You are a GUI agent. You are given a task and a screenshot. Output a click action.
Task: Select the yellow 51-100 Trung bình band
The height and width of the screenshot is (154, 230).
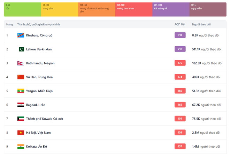point(59,9)
